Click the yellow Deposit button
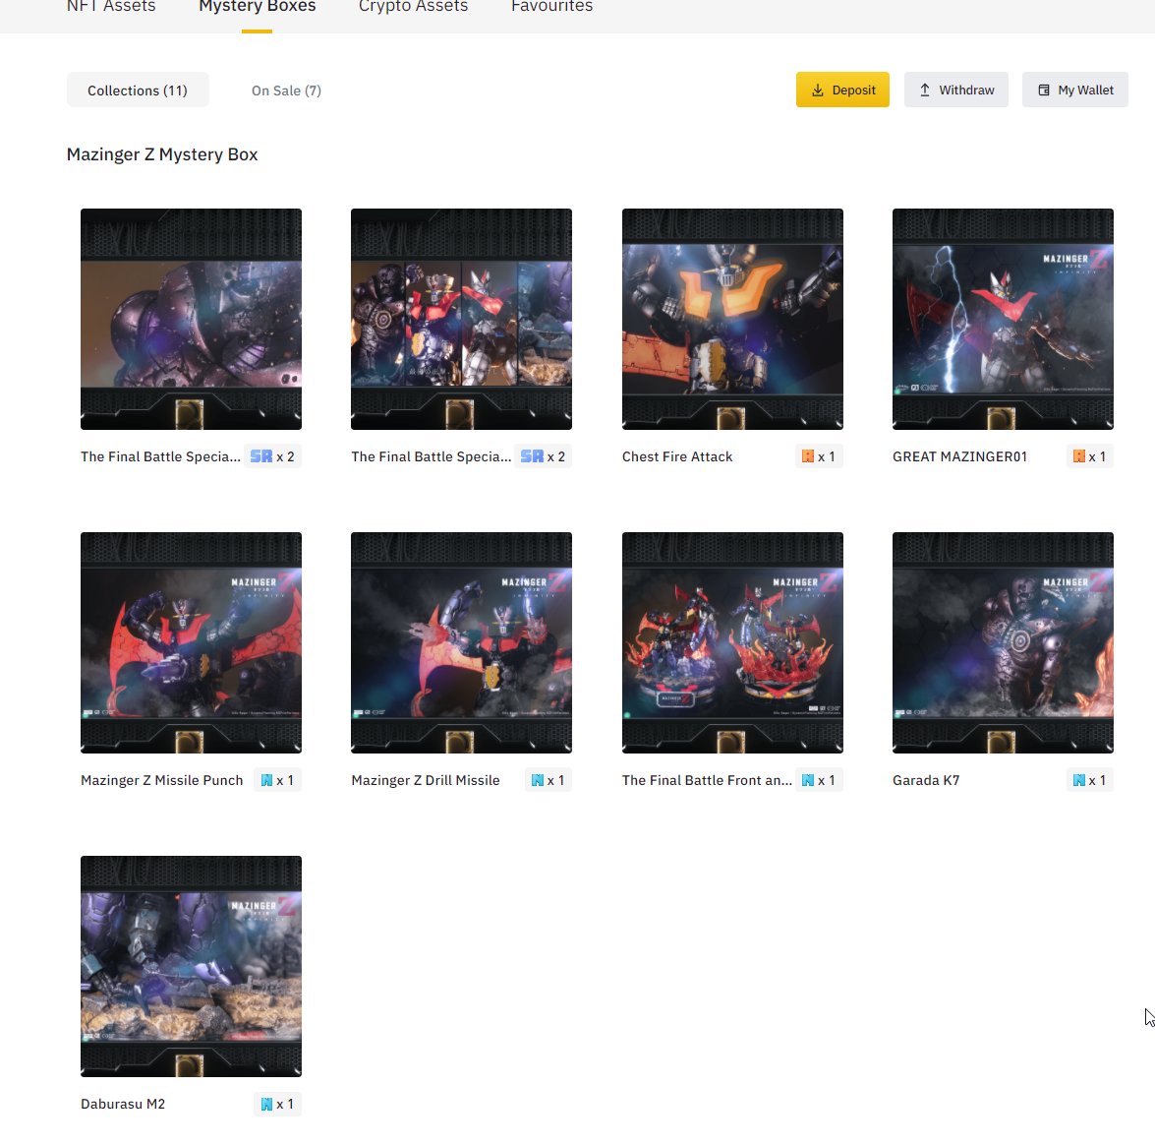 (842, 90)
